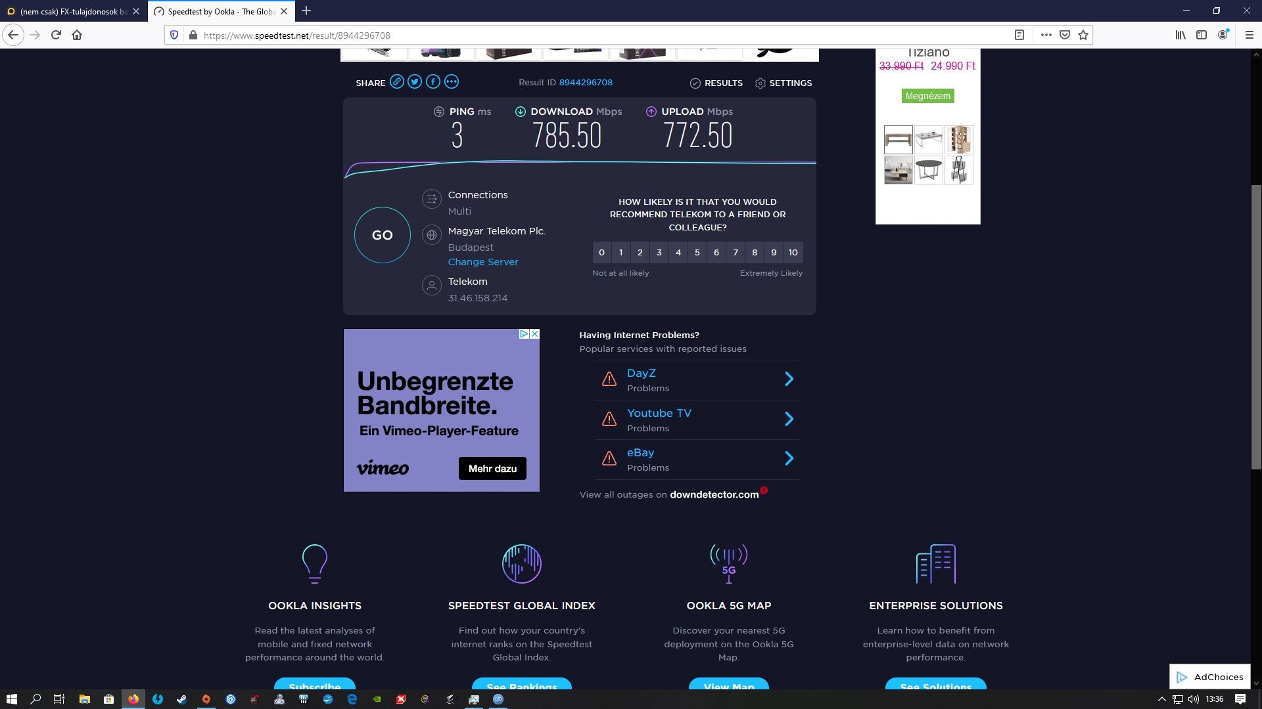Expand DayZ problems chevron

pos(789,379)
